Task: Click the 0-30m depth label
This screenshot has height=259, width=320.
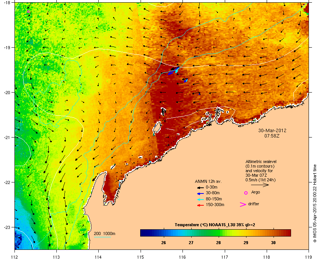Action: click(x=211, y=187)
